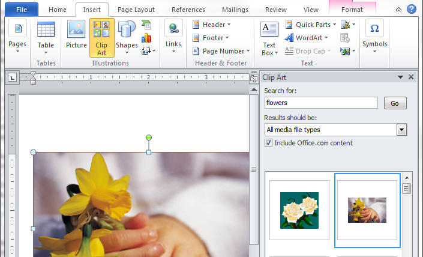This screenshot has height=257, width=423.
Task: Click the clip results scroll thumb
Action: (x=407, y=189)
